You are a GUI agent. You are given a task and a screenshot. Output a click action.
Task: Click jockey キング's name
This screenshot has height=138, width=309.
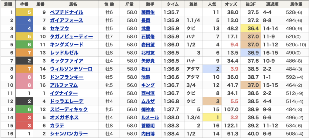tap(148, 85)
